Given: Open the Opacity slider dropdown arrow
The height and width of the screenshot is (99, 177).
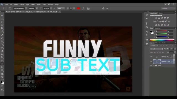Looking at the screenshot, I should [x=175, y=49].
